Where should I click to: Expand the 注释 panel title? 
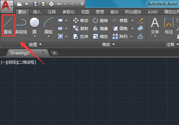pos(172,44)
